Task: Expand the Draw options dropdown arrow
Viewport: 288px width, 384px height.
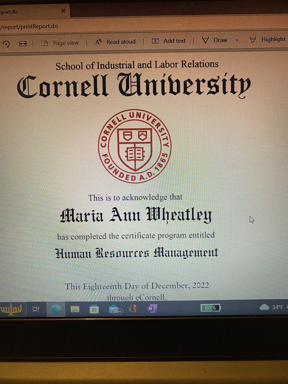Action: click(x=237, y=40)
